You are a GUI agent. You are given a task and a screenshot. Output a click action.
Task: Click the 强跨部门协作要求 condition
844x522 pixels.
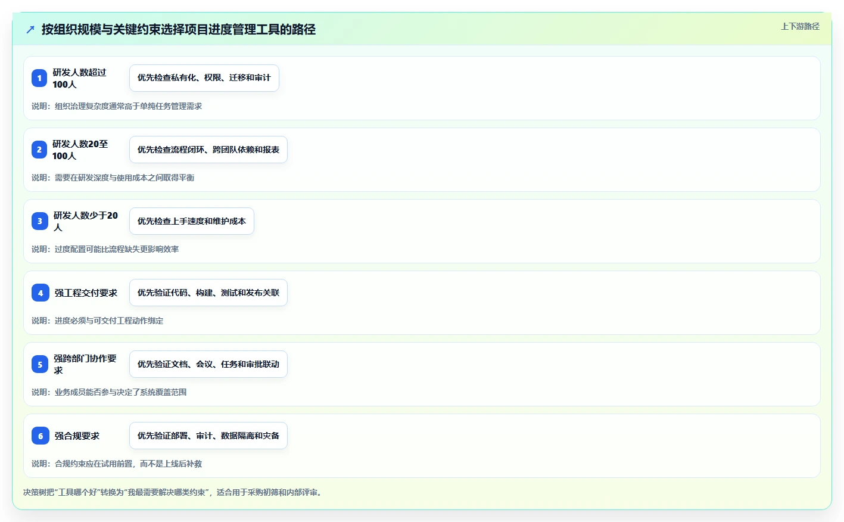tap(85, 364)
